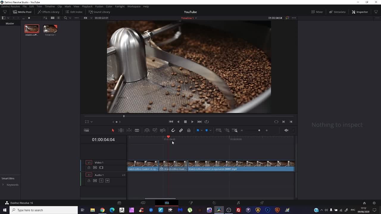
Task: Expand the Keywords smart bin
Action: click(3, 185)
